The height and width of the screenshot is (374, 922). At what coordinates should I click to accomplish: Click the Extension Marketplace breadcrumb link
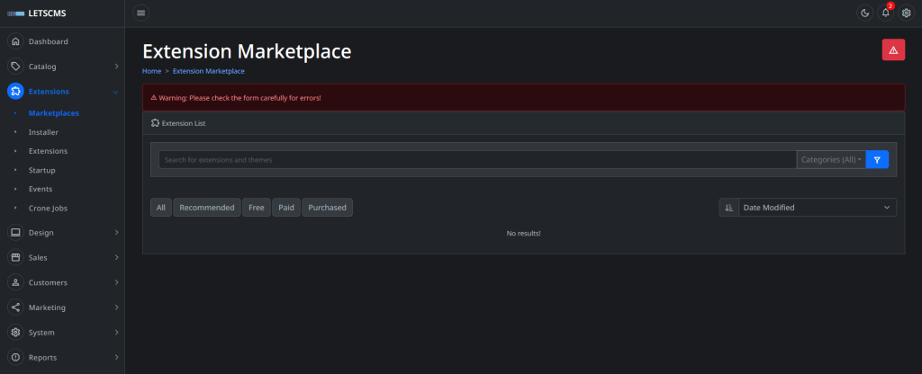[x=209, y=71]
